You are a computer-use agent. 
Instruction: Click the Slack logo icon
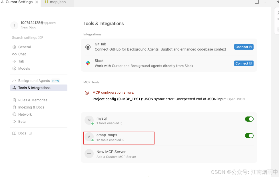pyautogui.click(x=88, y=63)
